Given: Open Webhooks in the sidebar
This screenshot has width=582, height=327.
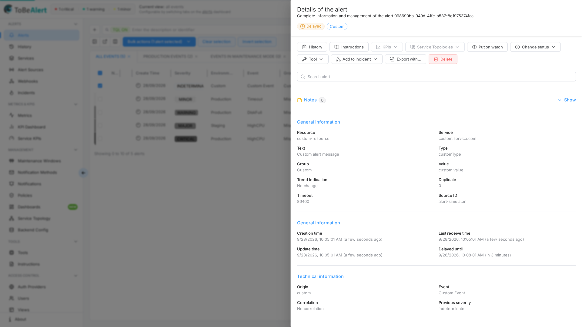Looking at the screenshot, I should pos(41,81).
